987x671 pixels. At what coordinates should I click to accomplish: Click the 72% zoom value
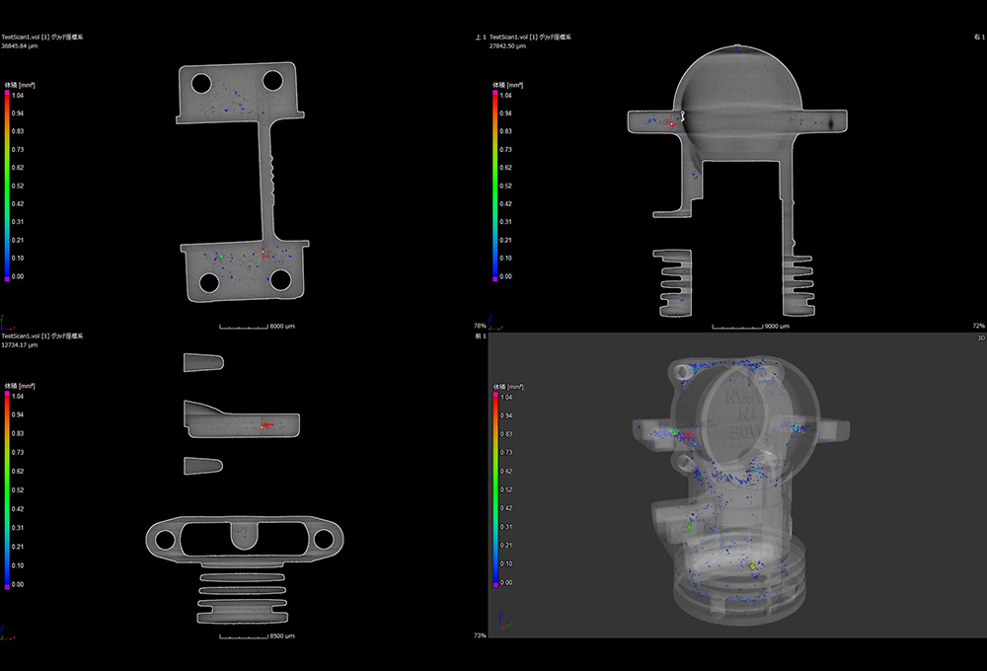(979, 326)
